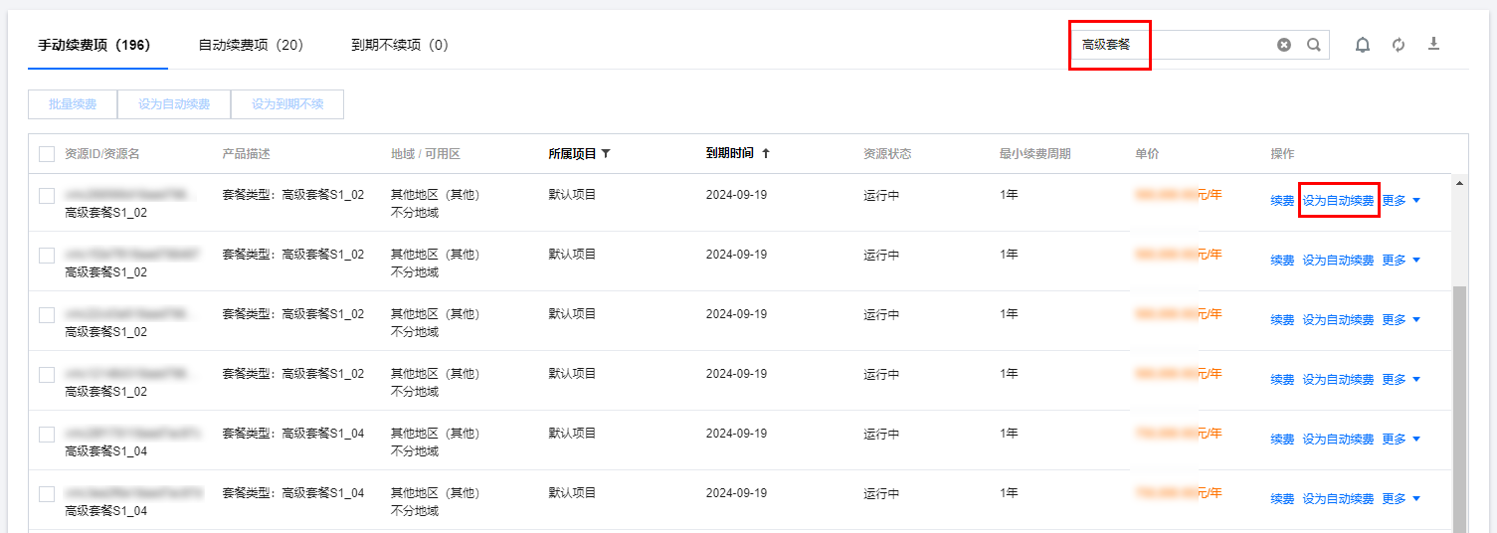1497x533 pixels.
Task: Click the download export icon
Action: [1433, 44]
